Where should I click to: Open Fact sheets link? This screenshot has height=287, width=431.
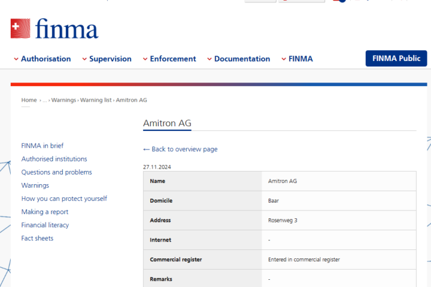37,238
